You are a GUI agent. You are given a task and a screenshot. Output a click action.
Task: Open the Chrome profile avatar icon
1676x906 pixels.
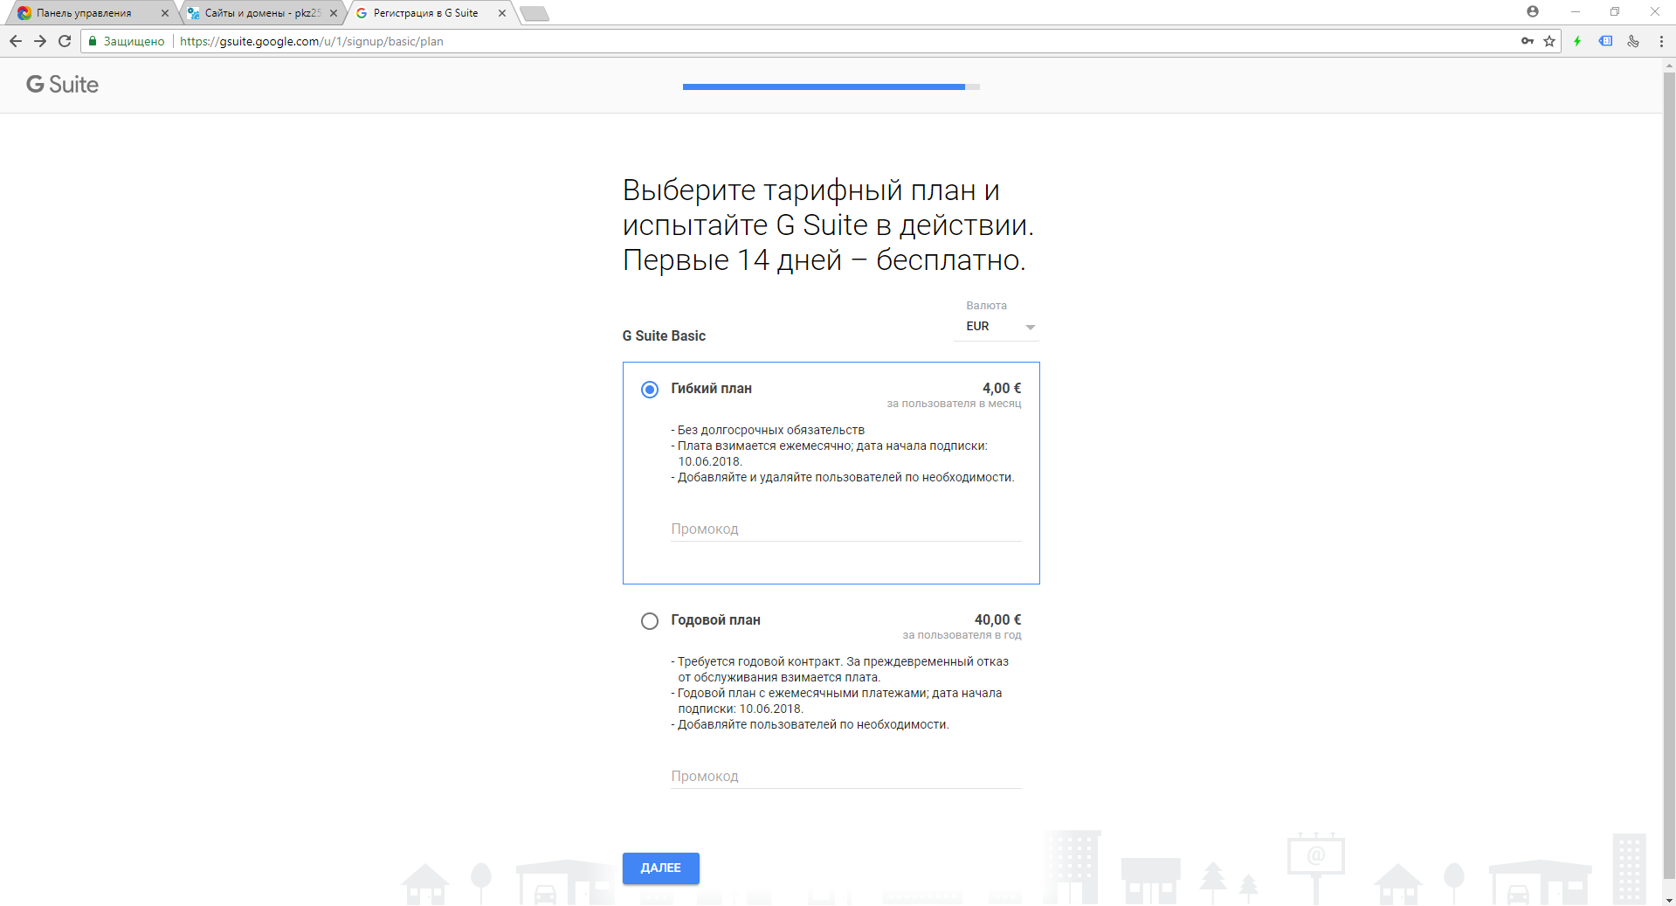[1533, 11]
